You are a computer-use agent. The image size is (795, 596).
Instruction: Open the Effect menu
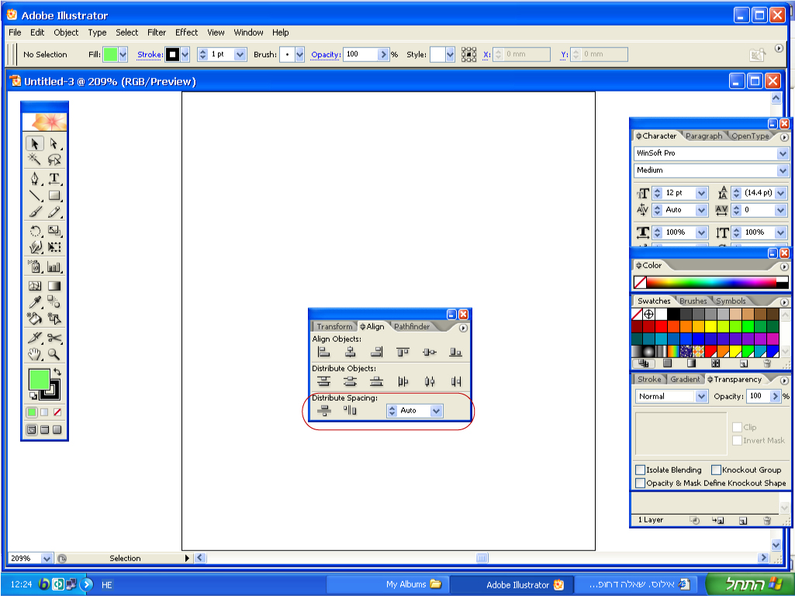187,33
